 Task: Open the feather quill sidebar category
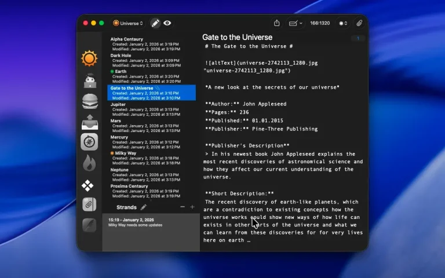89,225
